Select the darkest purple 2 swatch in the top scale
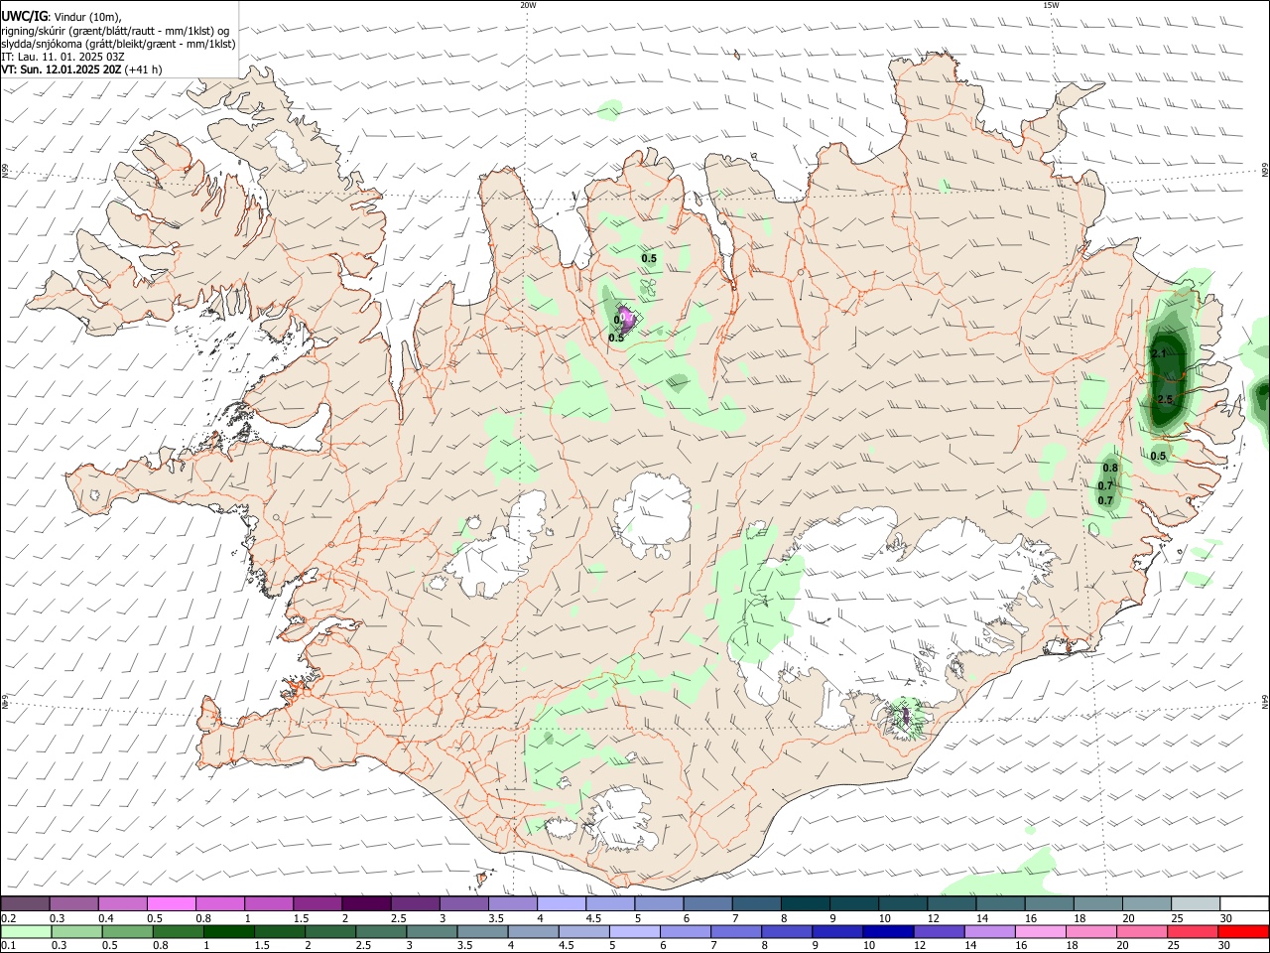Image resolution: width=1270 pixels, height=953 pixels. pos(365,904)
